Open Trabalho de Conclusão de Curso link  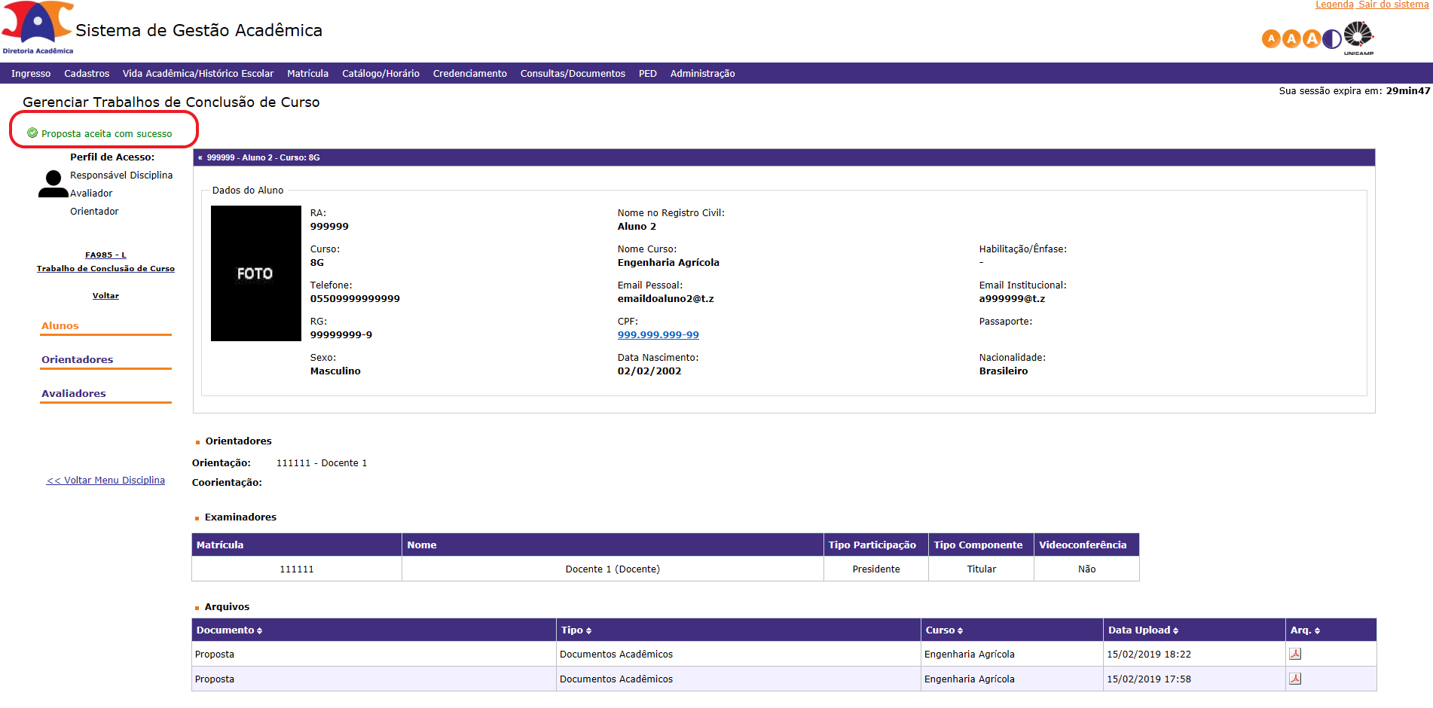coord(105,268)
